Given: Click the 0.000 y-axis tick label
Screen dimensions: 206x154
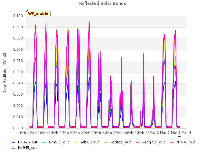Looking at the screenshot, I should [x=18, y=128].
